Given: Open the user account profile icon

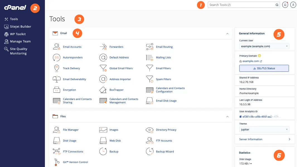Looking at the screenshot, I should click(x=293, y=5).
